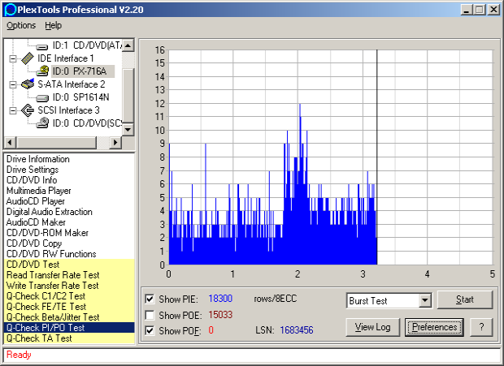Open CD/DVD-ROM Maker
This screenshot has width=504, height=366.
(47, 233)
